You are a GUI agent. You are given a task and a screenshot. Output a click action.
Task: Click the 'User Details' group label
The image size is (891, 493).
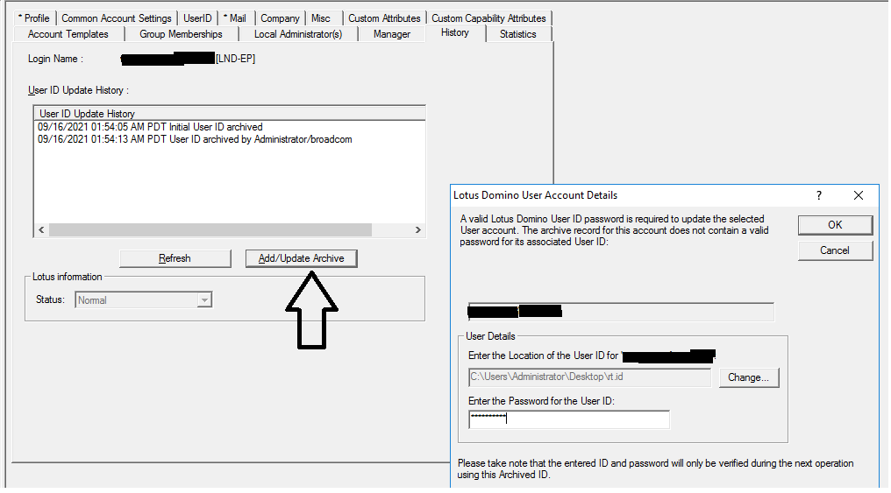[x=490, y=336]
